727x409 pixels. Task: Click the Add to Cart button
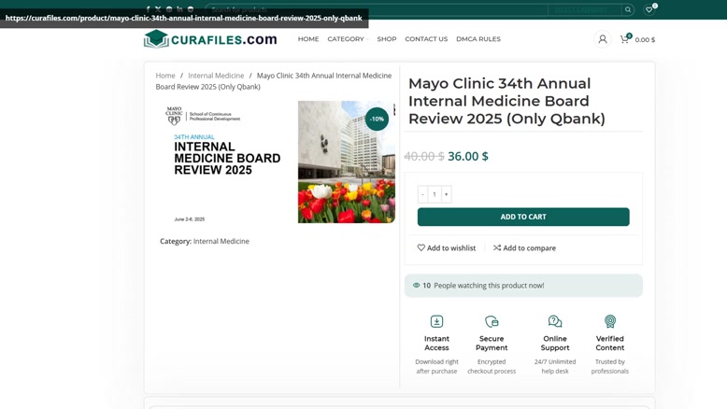[x=523, y=217]
